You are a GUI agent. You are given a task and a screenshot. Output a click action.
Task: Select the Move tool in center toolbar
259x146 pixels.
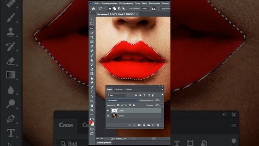(92, 19)
